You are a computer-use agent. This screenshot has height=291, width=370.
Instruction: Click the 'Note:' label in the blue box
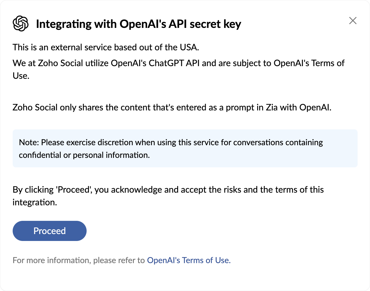pos(29,142)
